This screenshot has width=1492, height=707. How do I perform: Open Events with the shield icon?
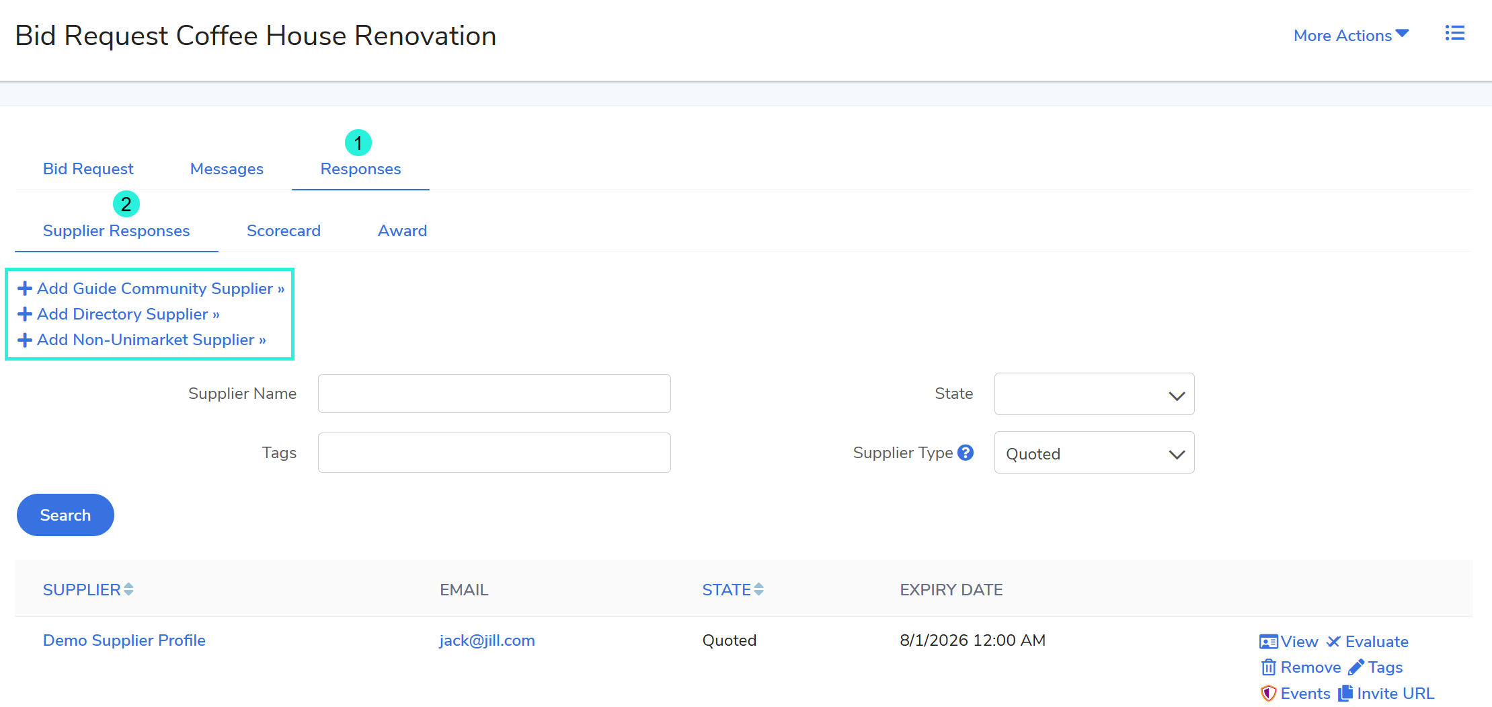click(x=1269, y=694)
